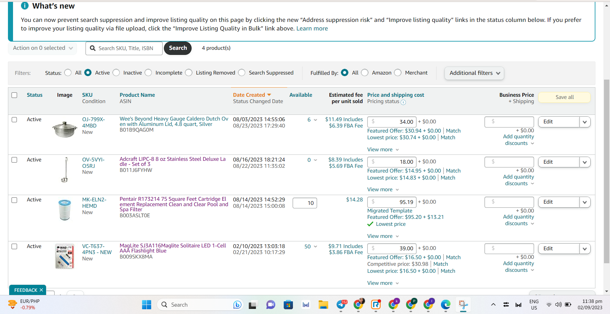The width and height of the screenshot is (610, 314).
Task: Click the Search button
Action: (178, 48)
